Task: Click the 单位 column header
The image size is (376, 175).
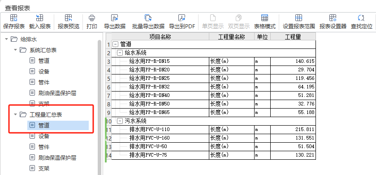Action: (x=262, y=36)
